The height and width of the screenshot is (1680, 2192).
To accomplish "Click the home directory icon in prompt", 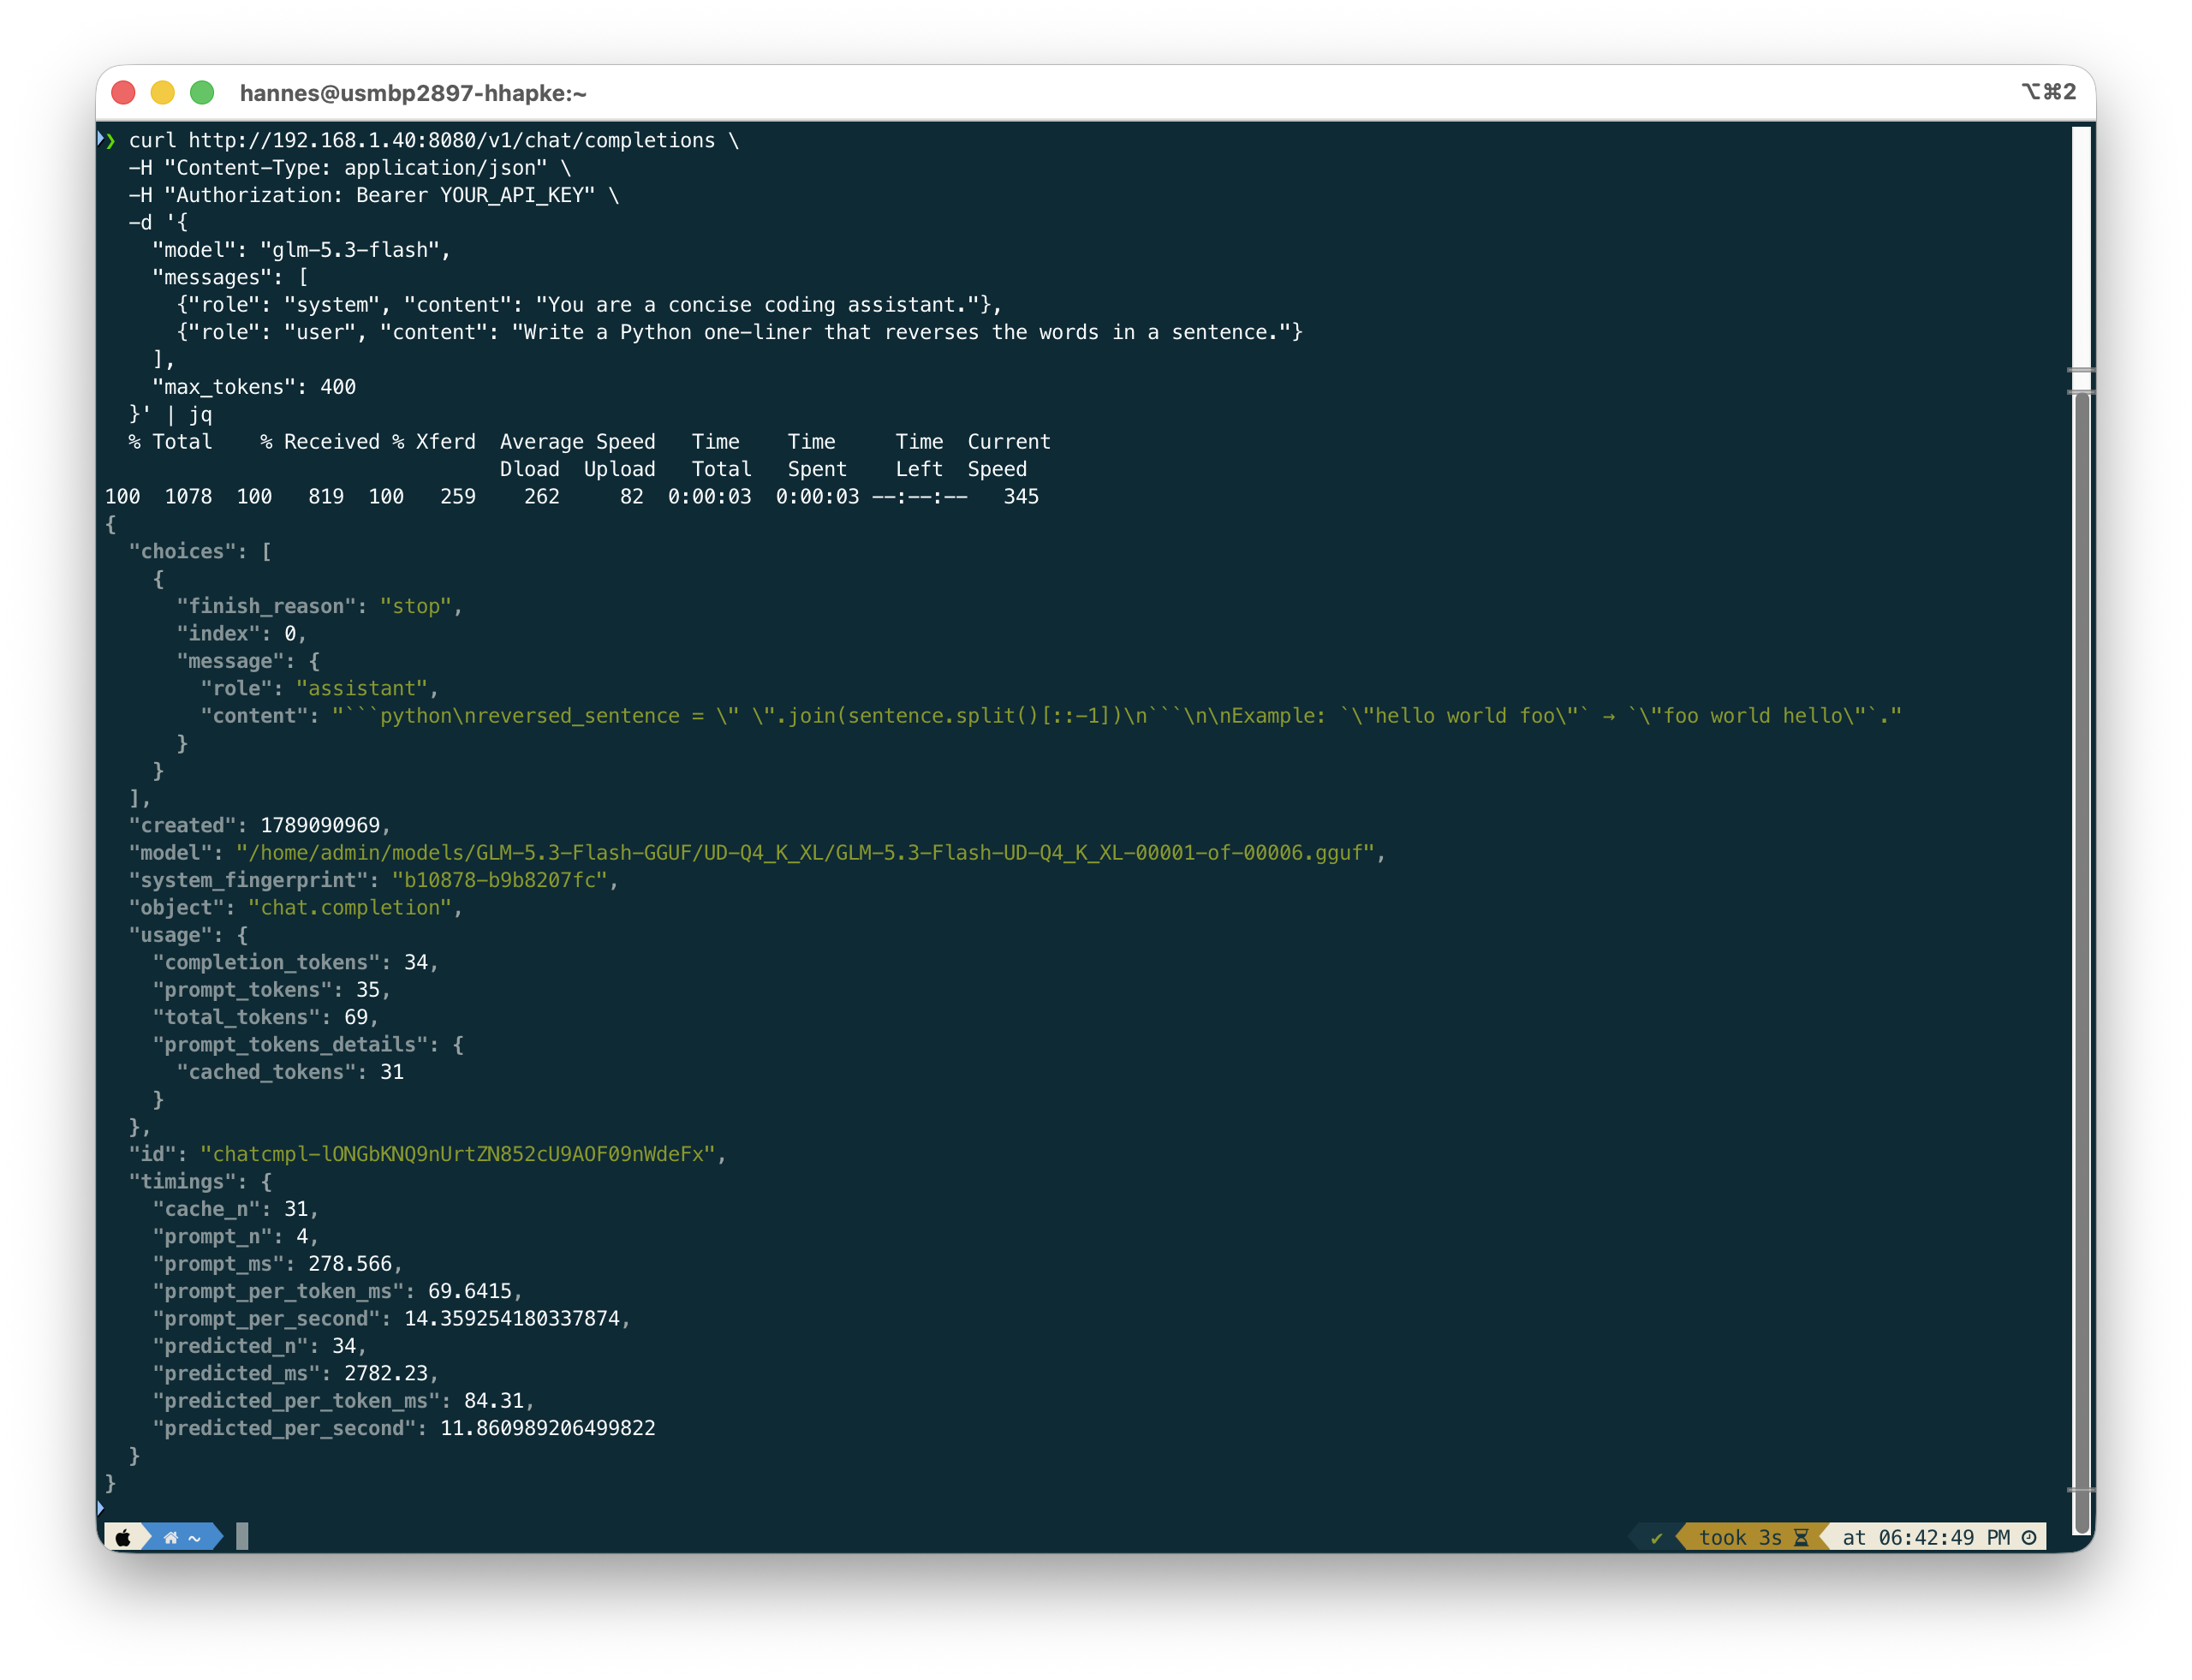I will 171,1537.
